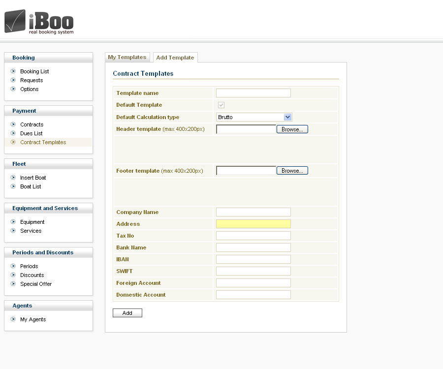
Task: Click arrow icon beside Equipment
Action: click(x=13, y=222)
